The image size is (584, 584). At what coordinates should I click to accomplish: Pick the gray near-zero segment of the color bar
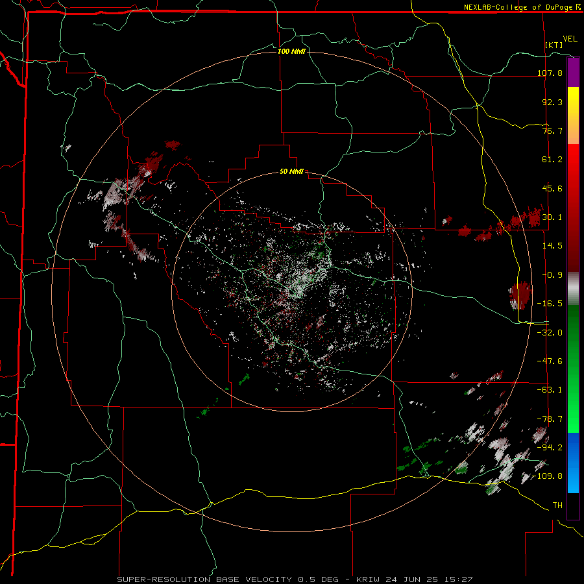573,289
